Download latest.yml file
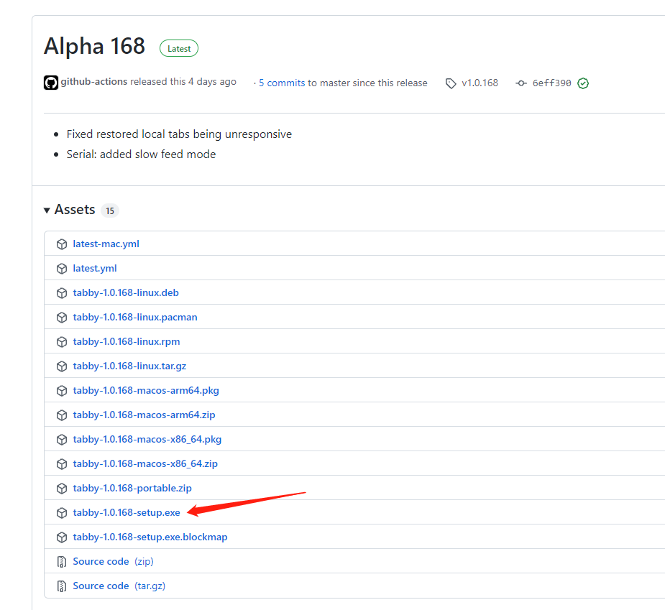Viewport: 665px width, 610px height. pos(95,268)
